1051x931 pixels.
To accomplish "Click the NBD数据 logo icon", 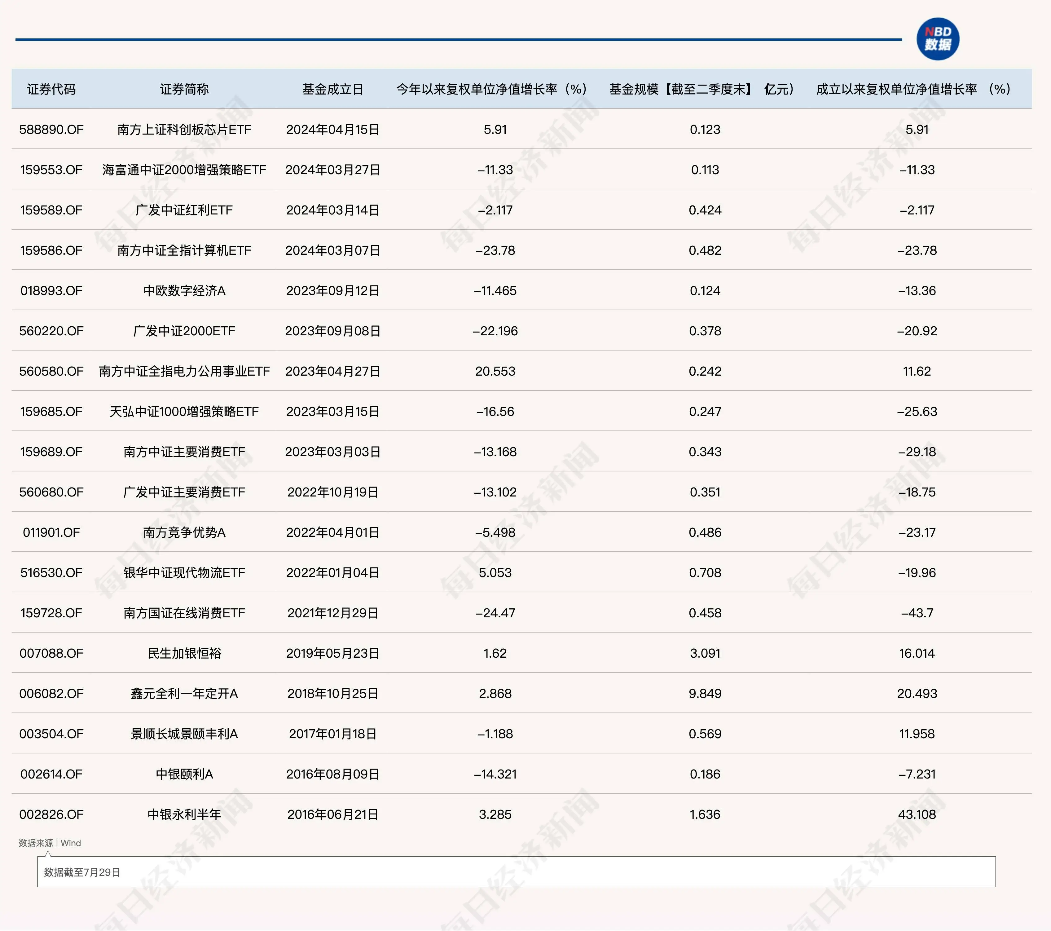I will 937,39.
